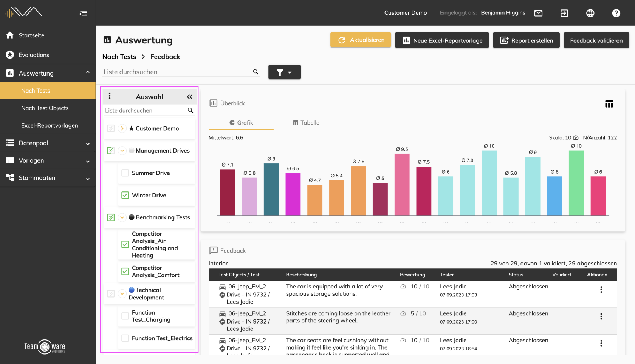Open Nach Tests in sidebar
Viewport: 635px width, 364px height.
(48, 91)
